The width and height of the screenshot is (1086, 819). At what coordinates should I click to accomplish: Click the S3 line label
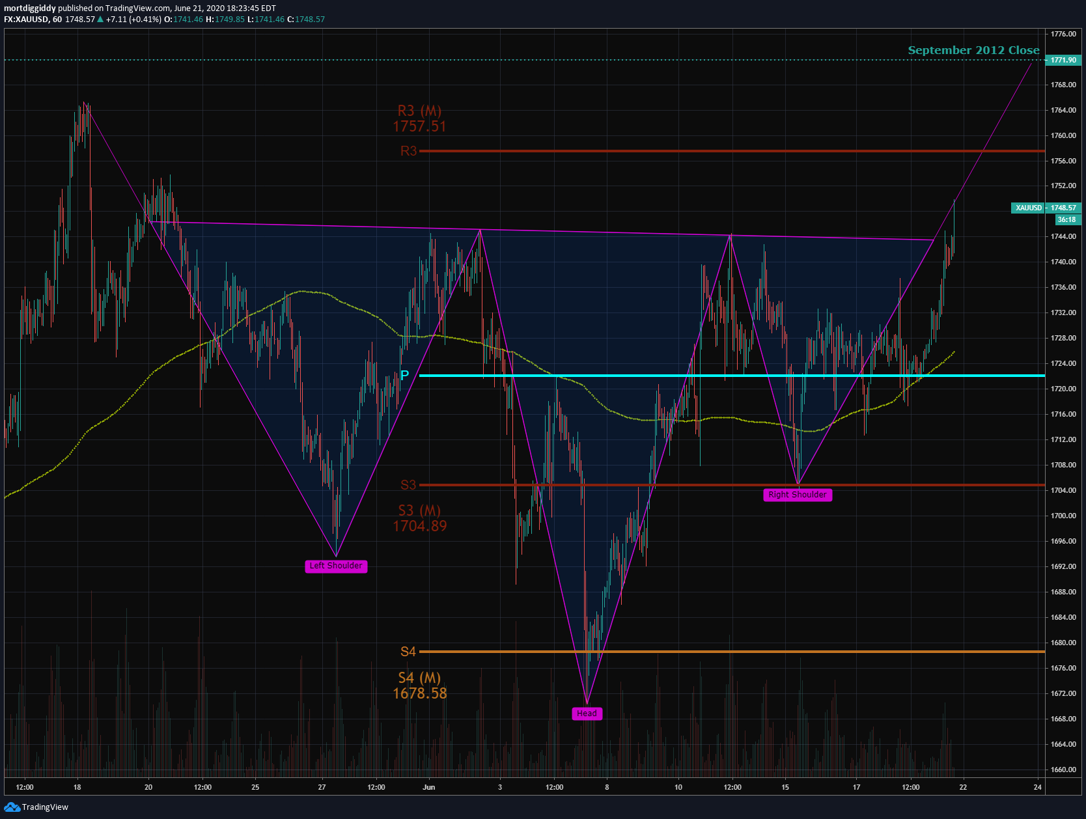[408, 485]
